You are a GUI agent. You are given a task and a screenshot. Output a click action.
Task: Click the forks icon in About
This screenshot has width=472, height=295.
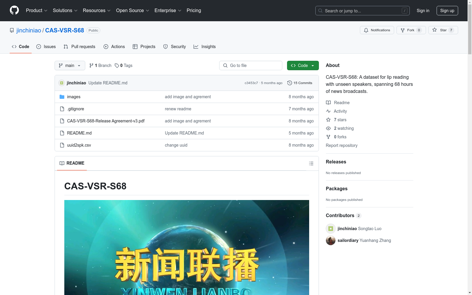click(328, 137)
